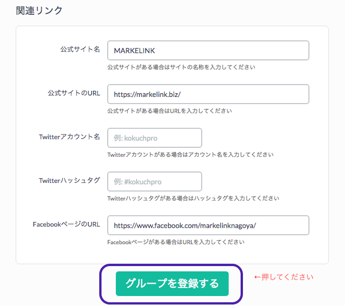Click the グループを登録する button
The width and height of the screenshot is (345, 306).
pyautogui.click(x=172, y=283)
